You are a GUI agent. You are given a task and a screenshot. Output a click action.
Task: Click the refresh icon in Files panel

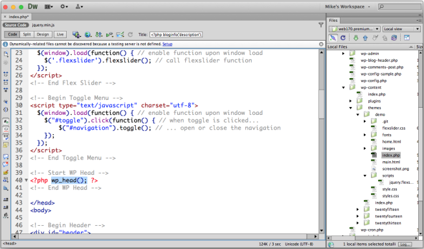pos(343,38)
